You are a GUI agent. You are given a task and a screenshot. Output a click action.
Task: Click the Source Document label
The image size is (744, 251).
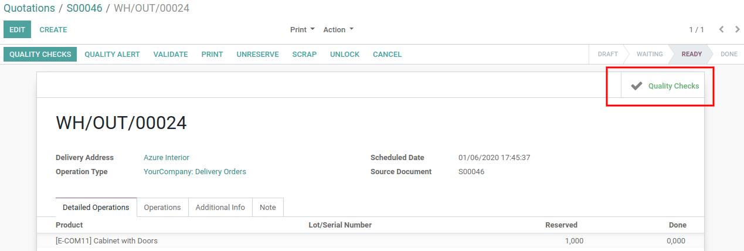[401, 172]
